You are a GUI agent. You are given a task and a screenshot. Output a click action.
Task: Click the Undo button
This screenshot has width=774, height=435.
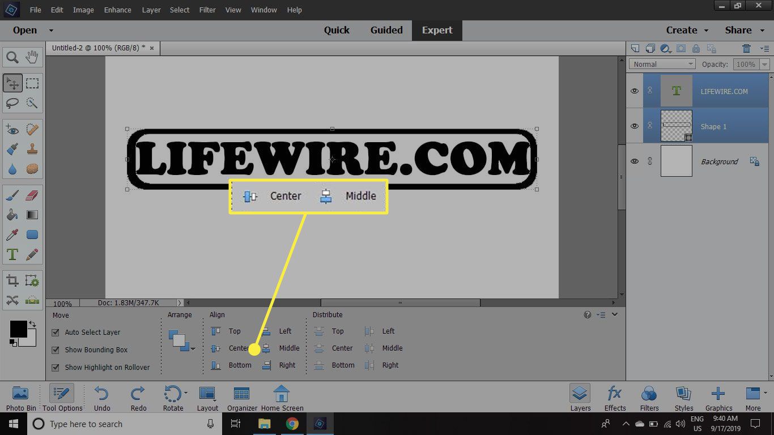tap(102, 398)
